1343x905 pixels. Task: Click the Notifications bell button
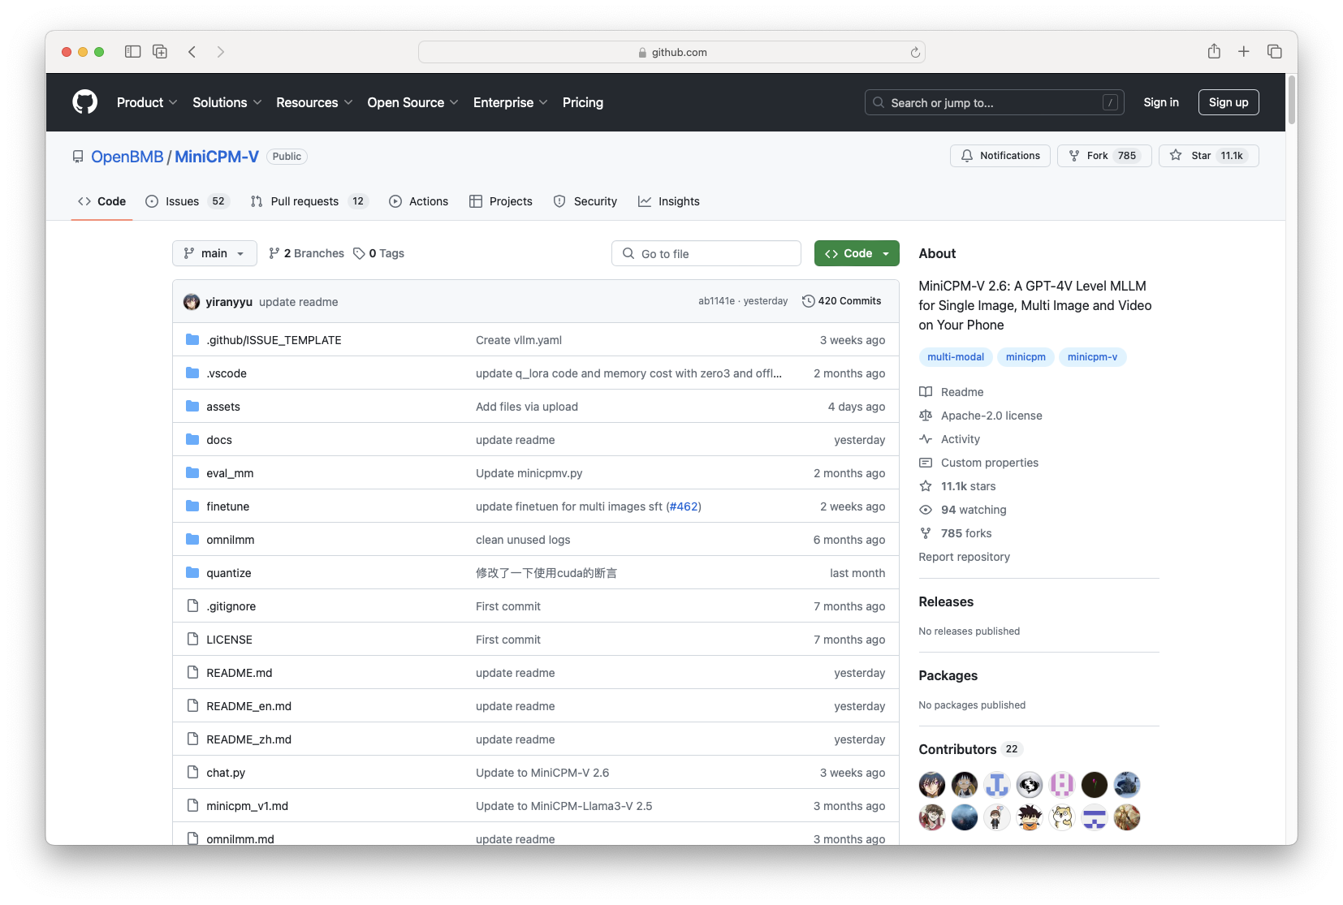[1000, 156]
